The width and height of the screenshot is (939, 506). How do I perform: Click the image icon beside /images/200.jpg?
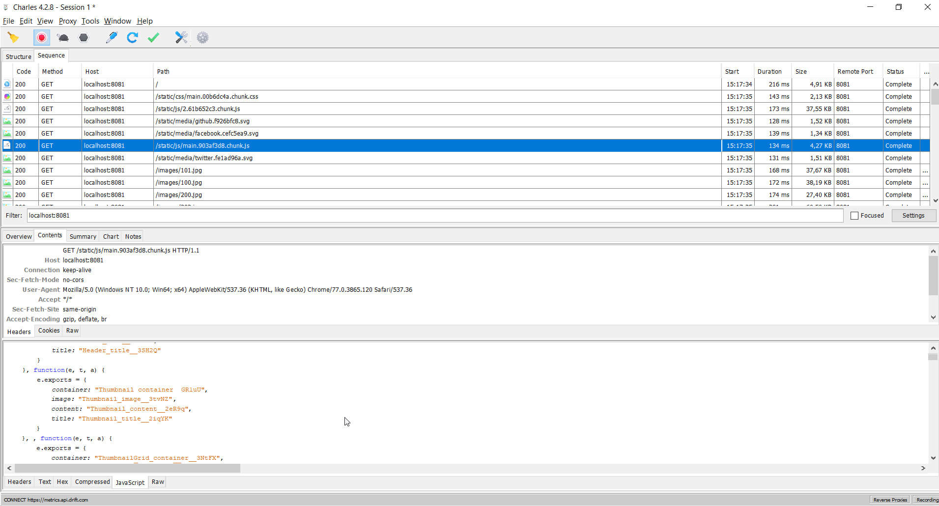[x=7, y=195]
